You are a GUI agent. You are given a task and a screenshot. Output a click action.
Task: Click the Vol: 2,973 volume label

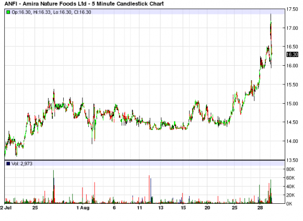pos(22,164)
